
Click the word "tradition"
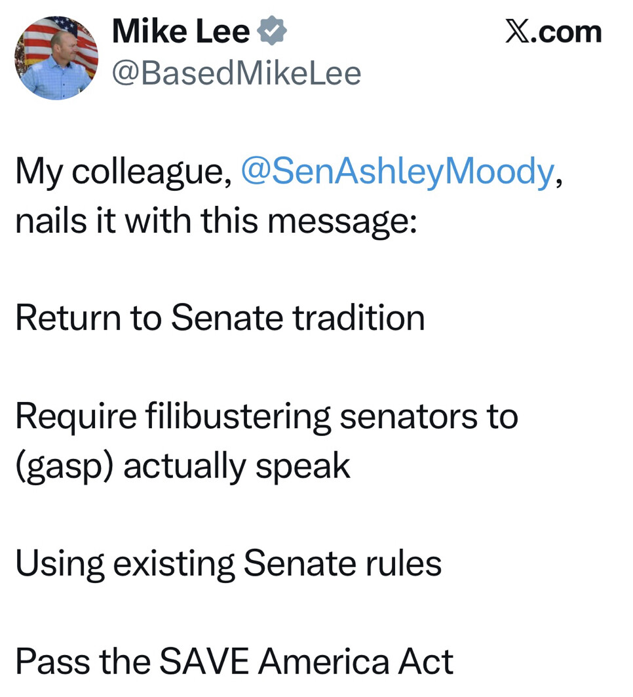[358, 318]
